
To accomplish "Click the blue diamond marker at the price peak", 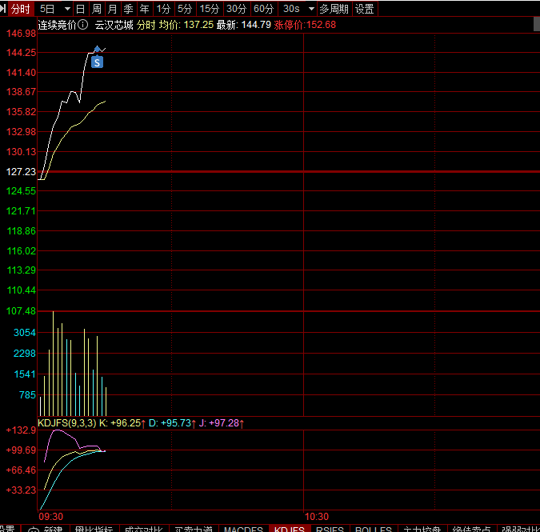I will 97,50.
